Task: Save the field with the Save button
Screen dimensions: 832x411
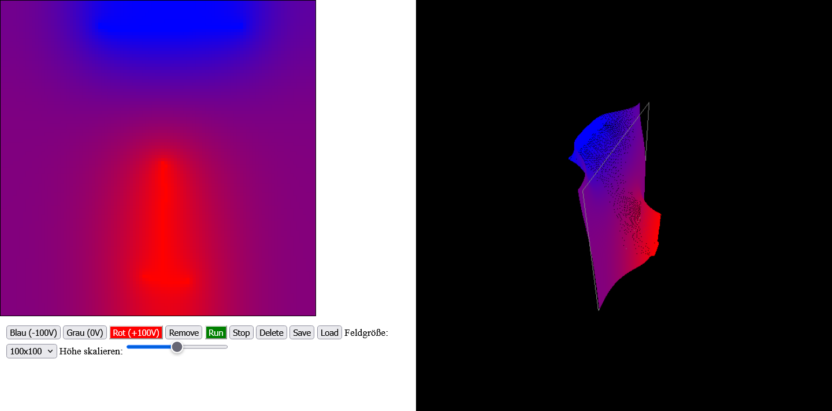Action: click(302, 332)
